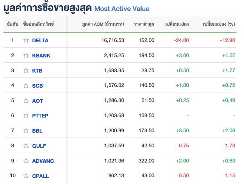The height and width of the screenshot is (184, 244).
Task: Favorite PTTEP using its star icon
Action: point(26,116)
